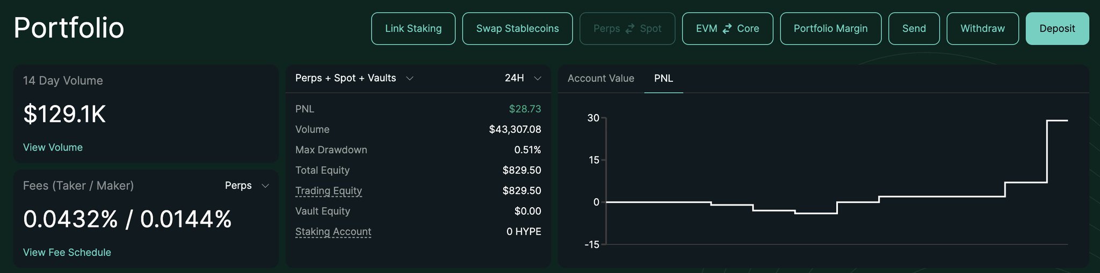Switch to Account Value tab
1100x273 pixels.
(600, 78)
